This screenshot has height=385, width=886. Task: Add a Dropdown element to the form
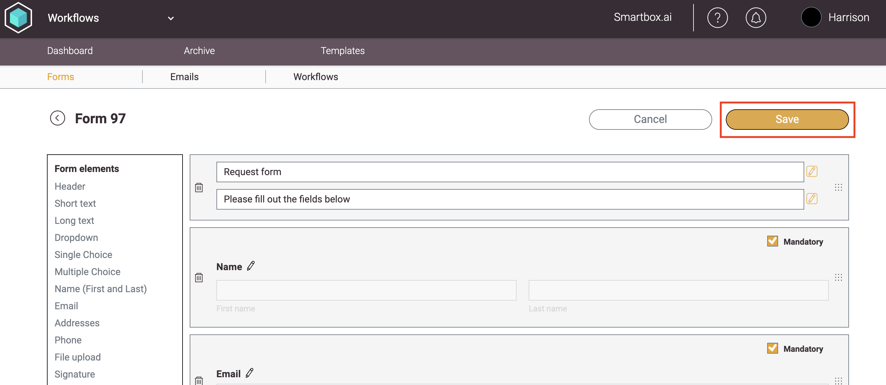[x=76, y=238]
